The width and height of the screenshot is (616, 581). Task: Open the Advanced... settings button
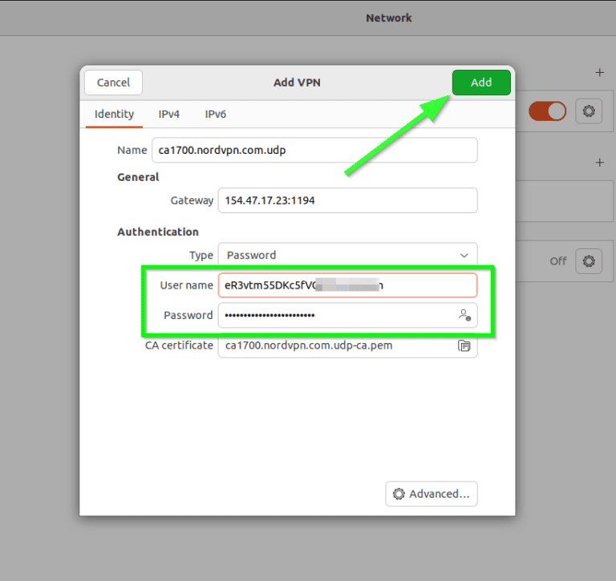point(432,494)
